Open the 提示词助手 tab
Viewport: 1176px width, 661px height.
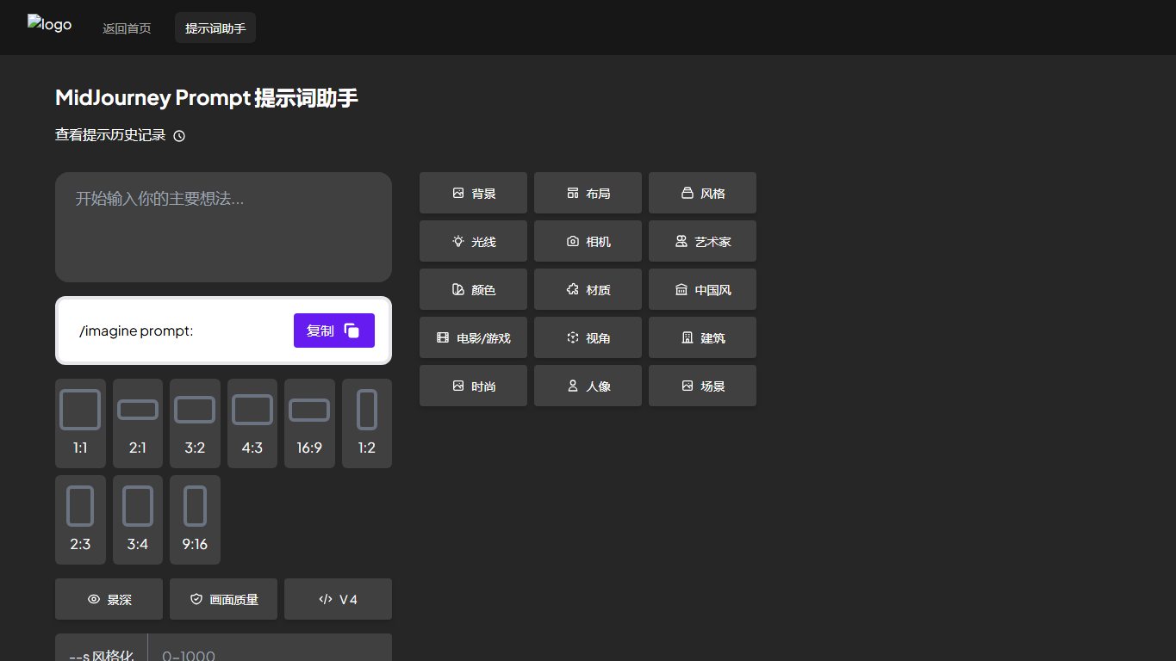[215, 28]
